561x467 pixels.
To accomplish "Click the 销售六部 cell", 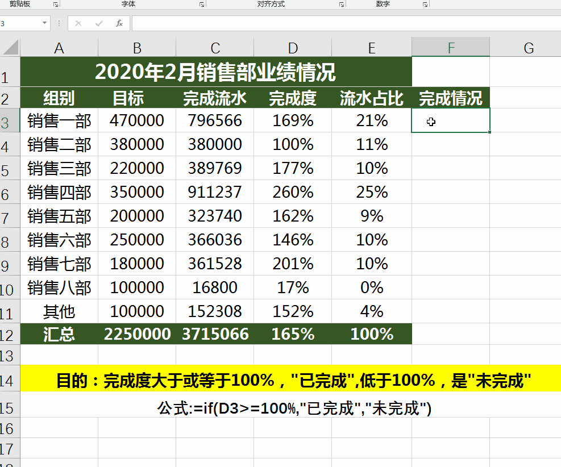I will click(59, 240).
